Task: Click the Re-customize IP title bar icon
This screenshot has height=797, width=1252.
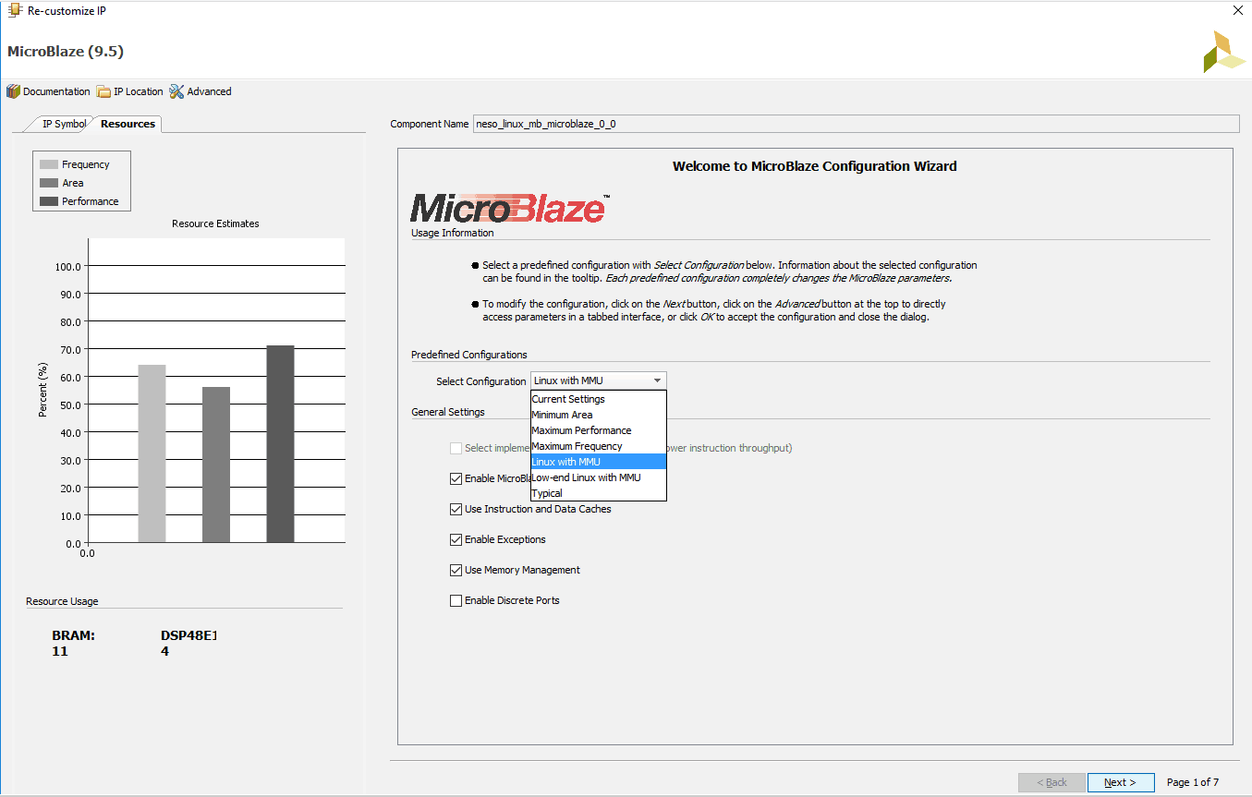Action: [x=15, y=10]
